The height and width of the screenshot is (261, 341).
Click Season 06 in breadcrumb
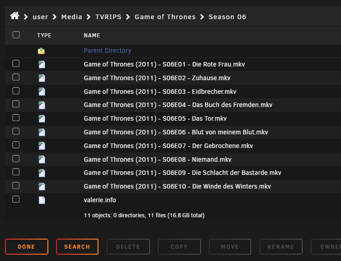227,17
